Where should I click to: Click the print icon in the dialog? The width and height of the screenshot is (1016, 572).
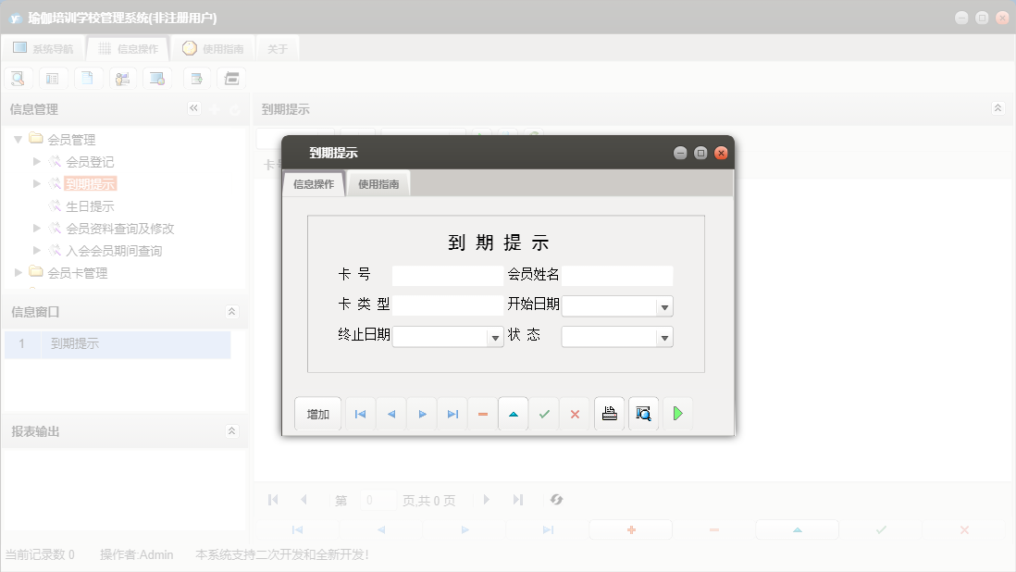tap(609, 414)
